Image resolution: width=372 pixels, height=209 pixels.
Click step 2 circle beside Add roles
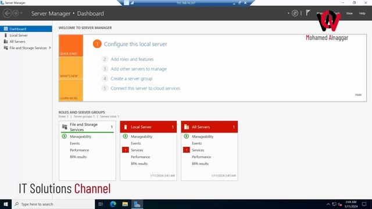coord(105,59)
